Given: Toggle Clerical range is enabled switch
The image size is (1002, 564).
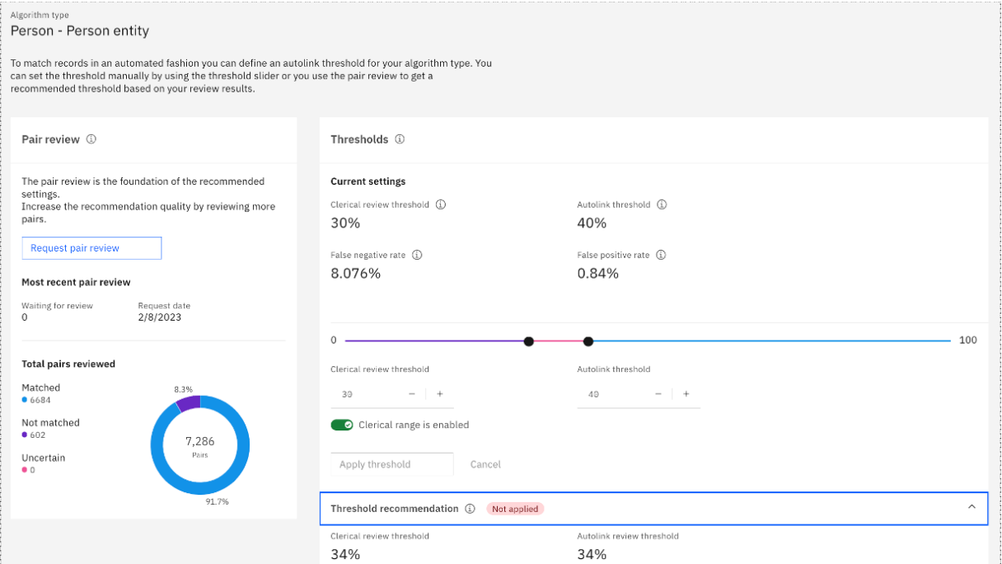Looking at the screenshot, I should pyautogui.click(x=342, y=425).
